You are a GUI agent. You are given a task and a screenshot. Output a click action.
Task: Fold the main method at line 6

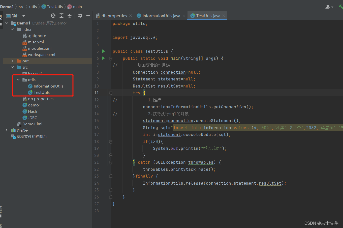point(111,59)
